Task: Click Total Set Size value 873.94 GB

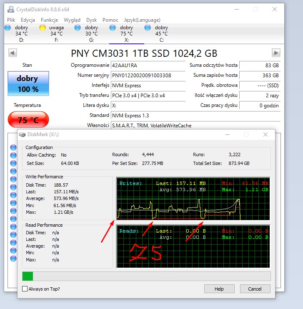Action: coord(239,163)
